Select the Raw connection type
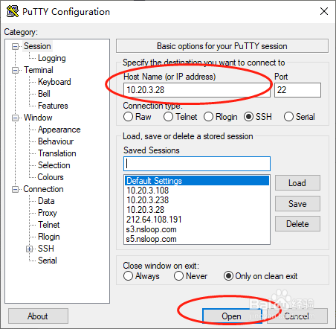Screen dimensions: 336x329 tap(128, 117)
